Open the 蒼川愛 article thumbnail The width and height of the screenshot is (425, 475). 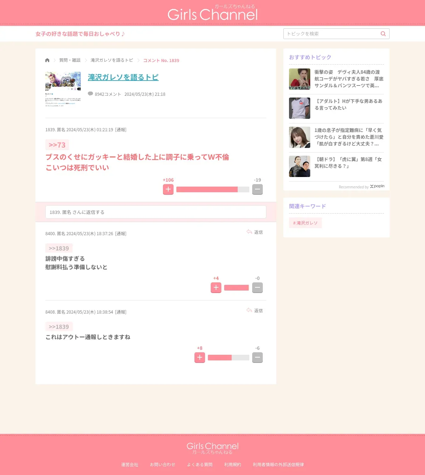(300, 137)
